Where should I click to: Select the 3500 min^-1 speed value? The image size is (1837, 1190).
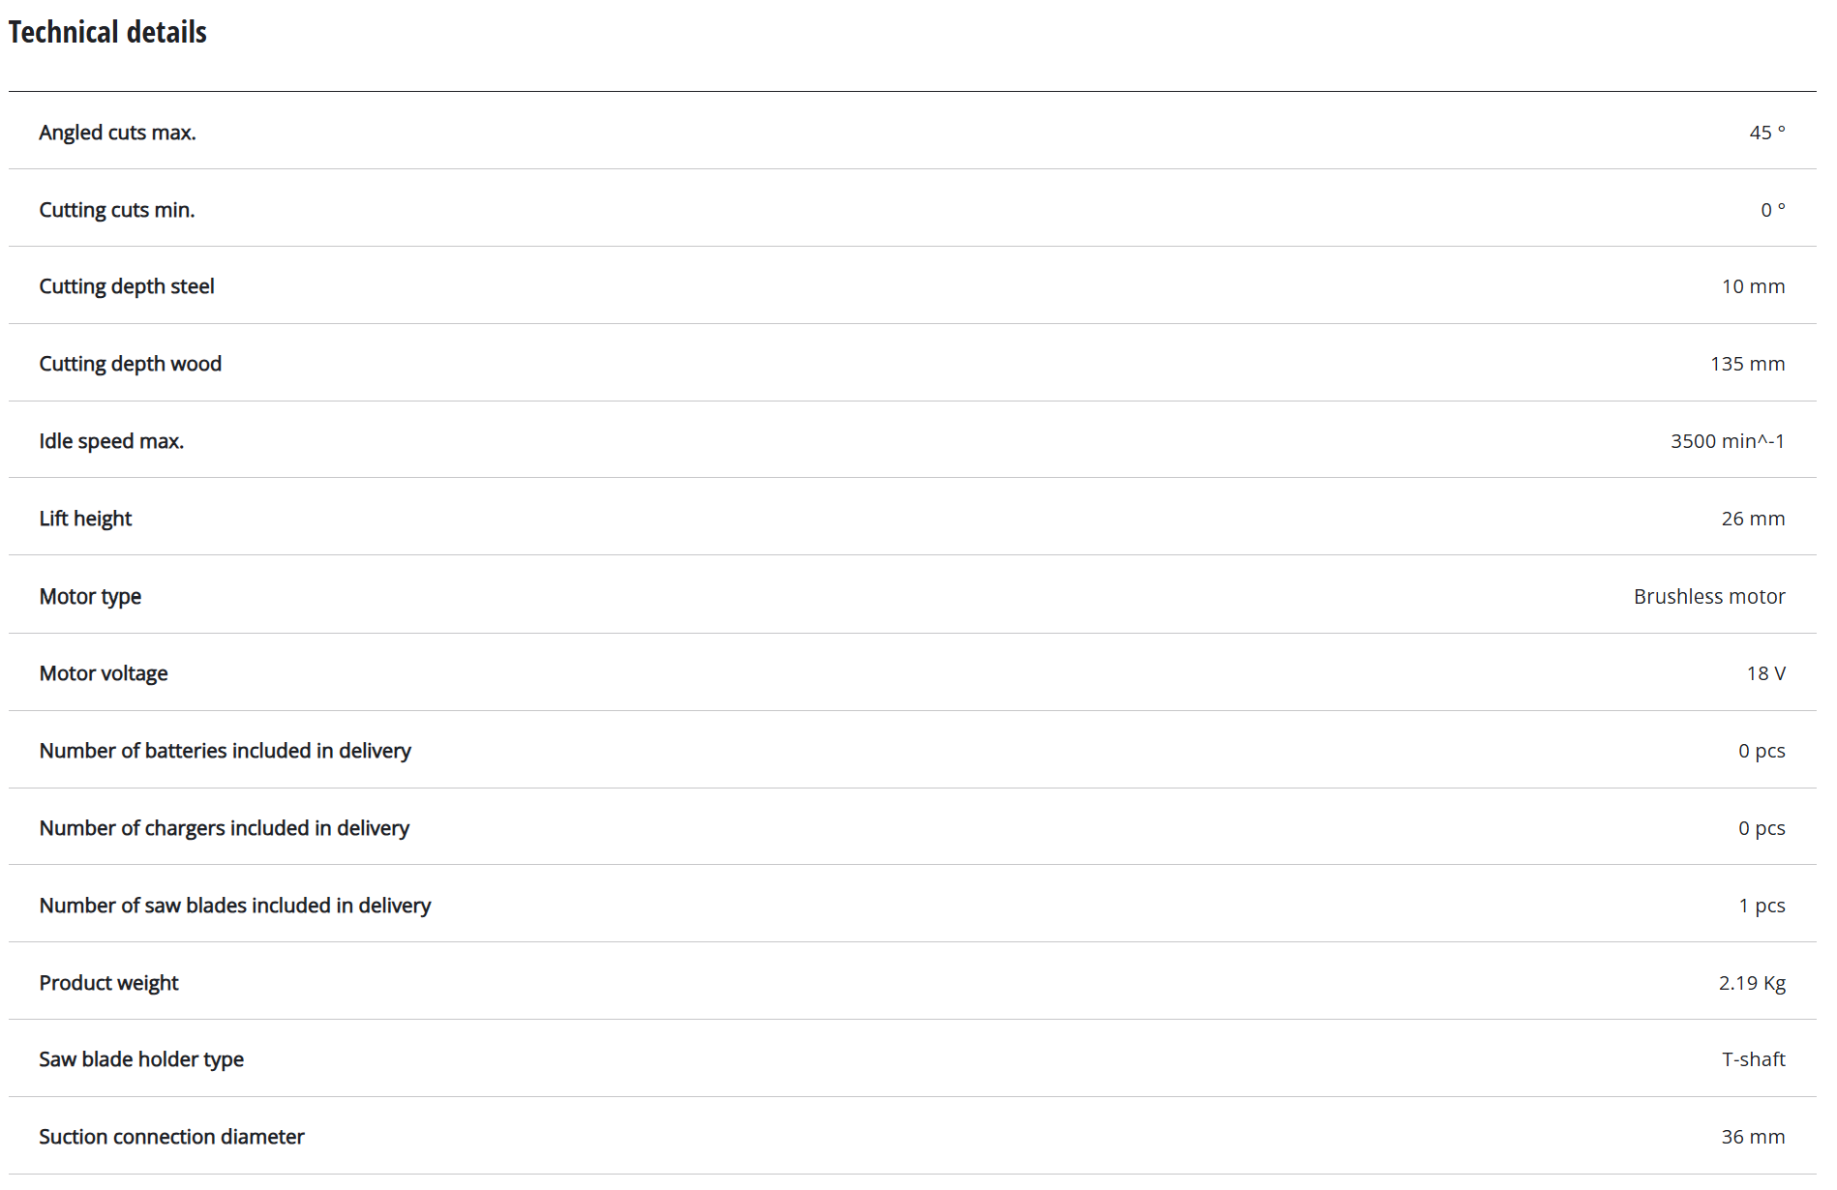pos(1727,441)
